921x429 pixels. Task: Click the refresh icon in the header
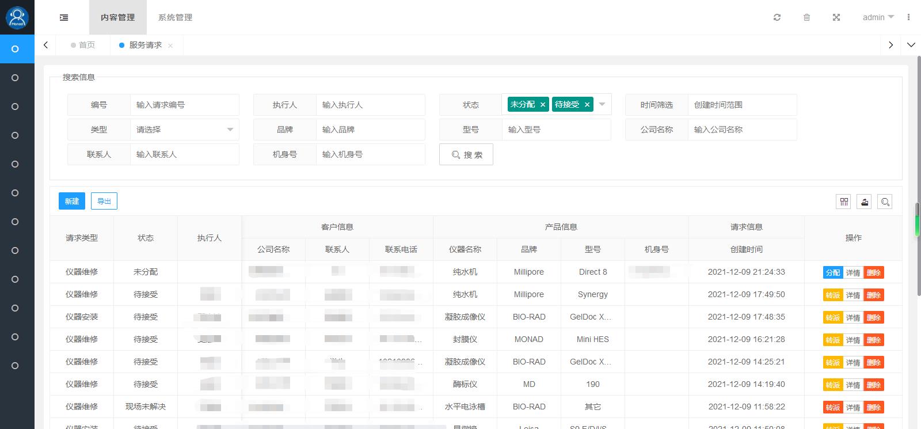[777, 17]
